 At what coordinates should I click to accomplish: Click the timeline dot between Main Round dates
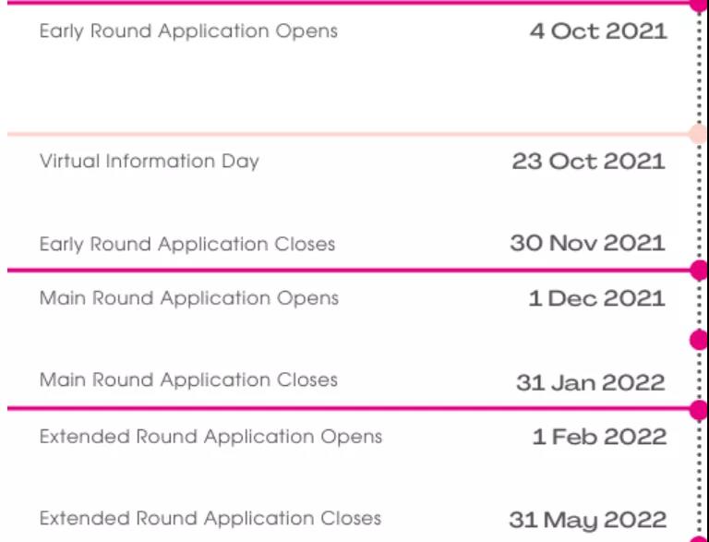699,340
